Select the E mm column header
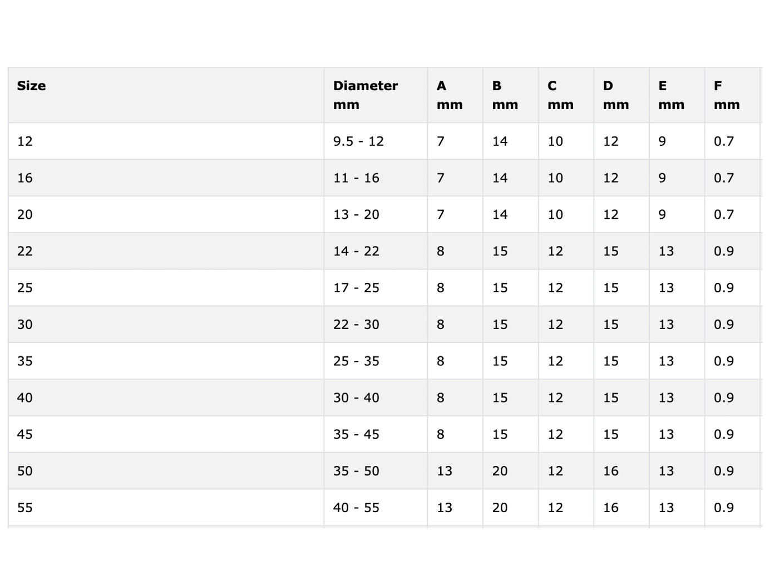Screen dimensions: 770x584 (x=671, y=95)
